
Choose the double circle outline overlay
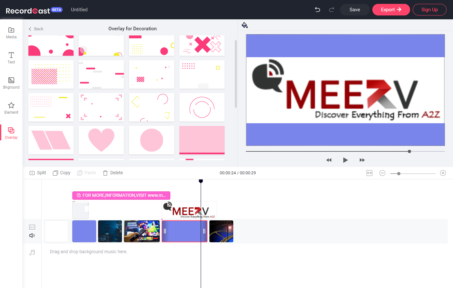coord(202,107)
